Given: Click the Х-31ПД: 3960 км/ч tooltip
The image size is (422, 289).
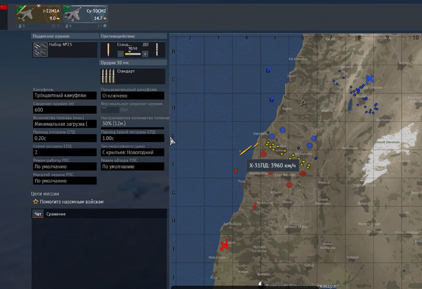Looking at the screenshot, I should [x=272, y=165].
